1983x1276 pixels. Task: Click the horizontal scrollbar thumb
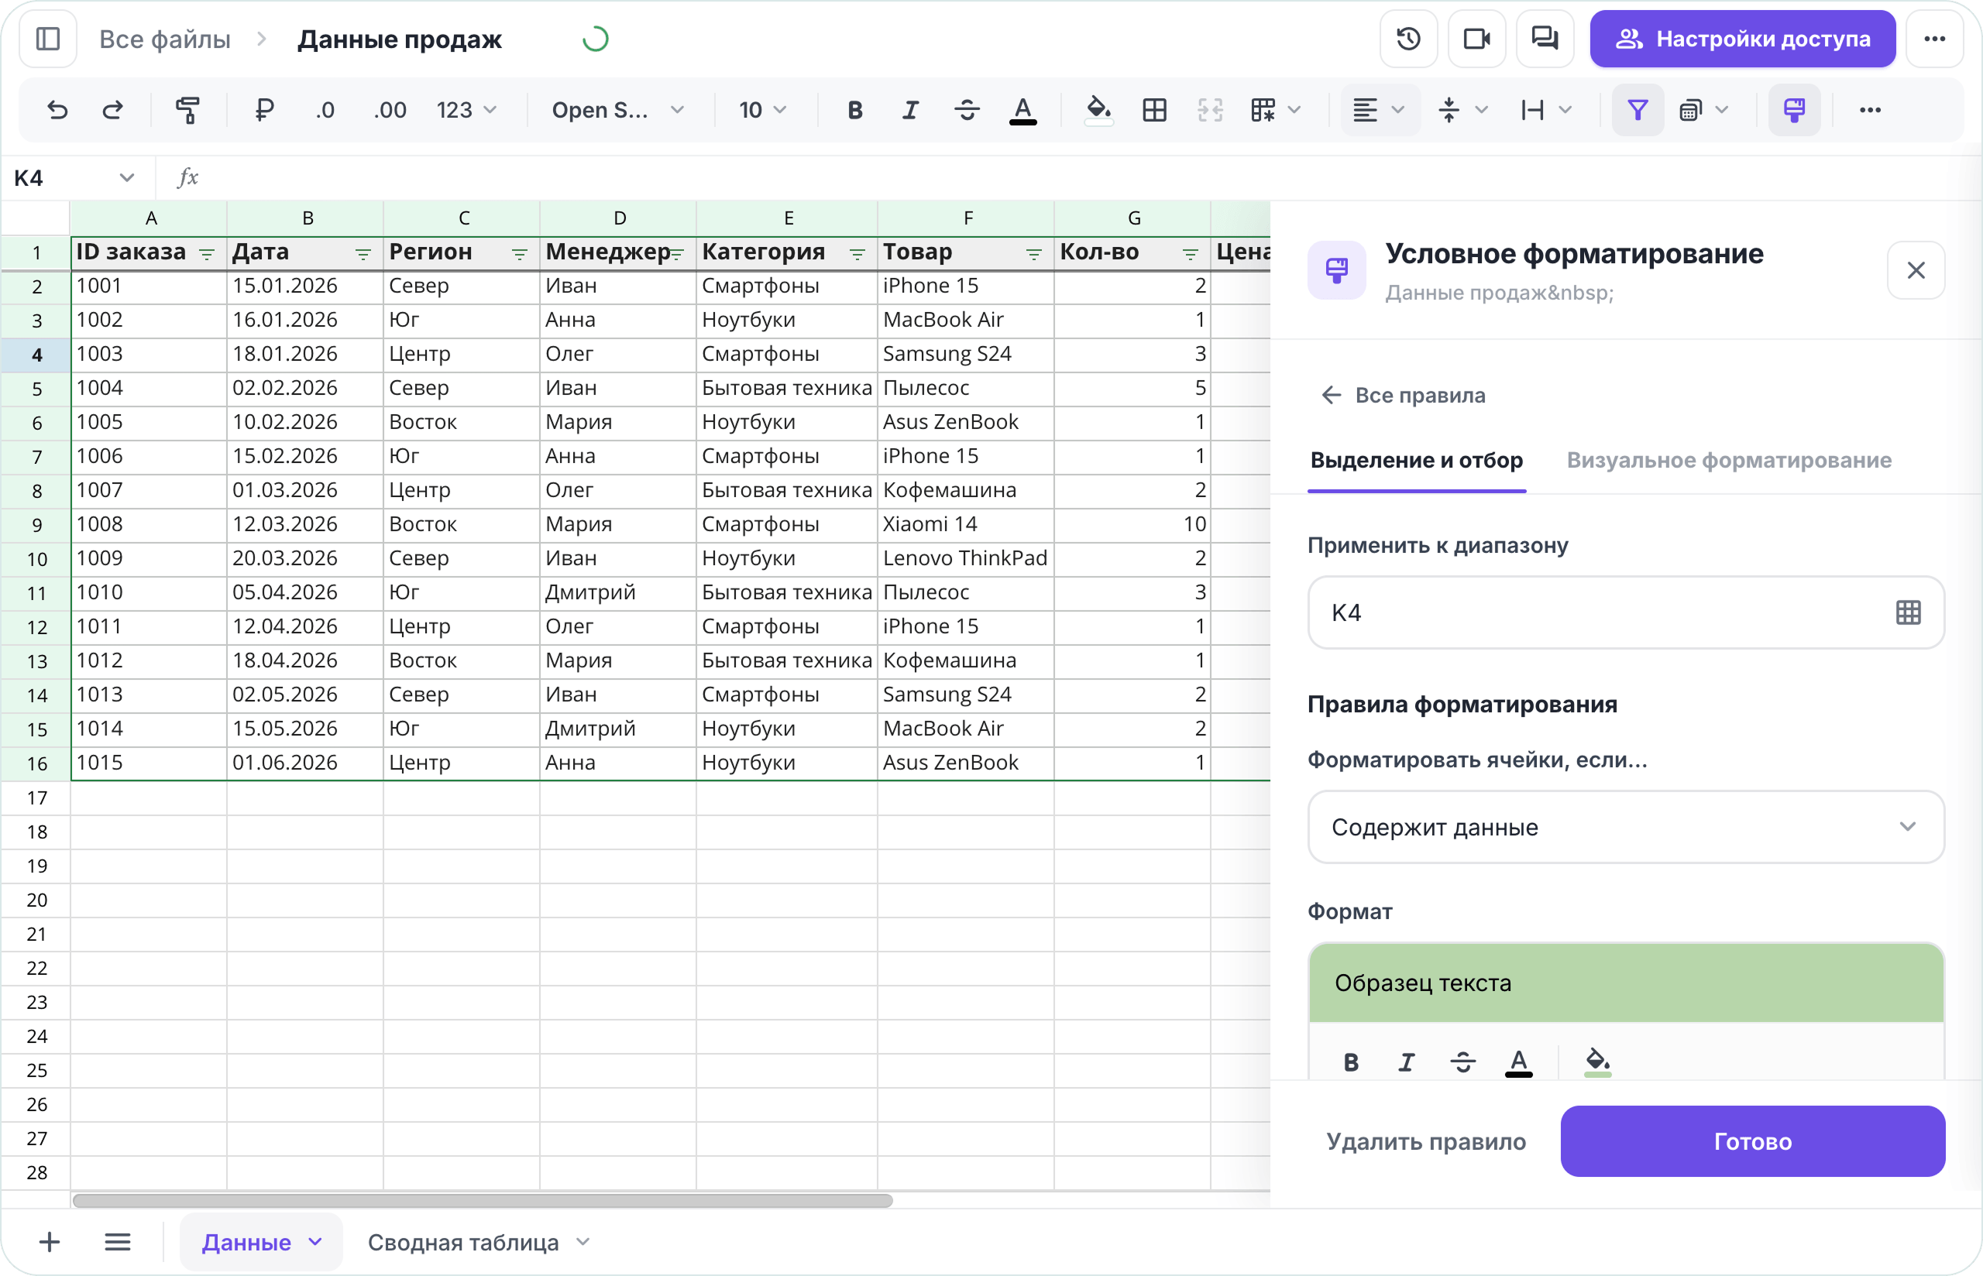coord(483,1201)
